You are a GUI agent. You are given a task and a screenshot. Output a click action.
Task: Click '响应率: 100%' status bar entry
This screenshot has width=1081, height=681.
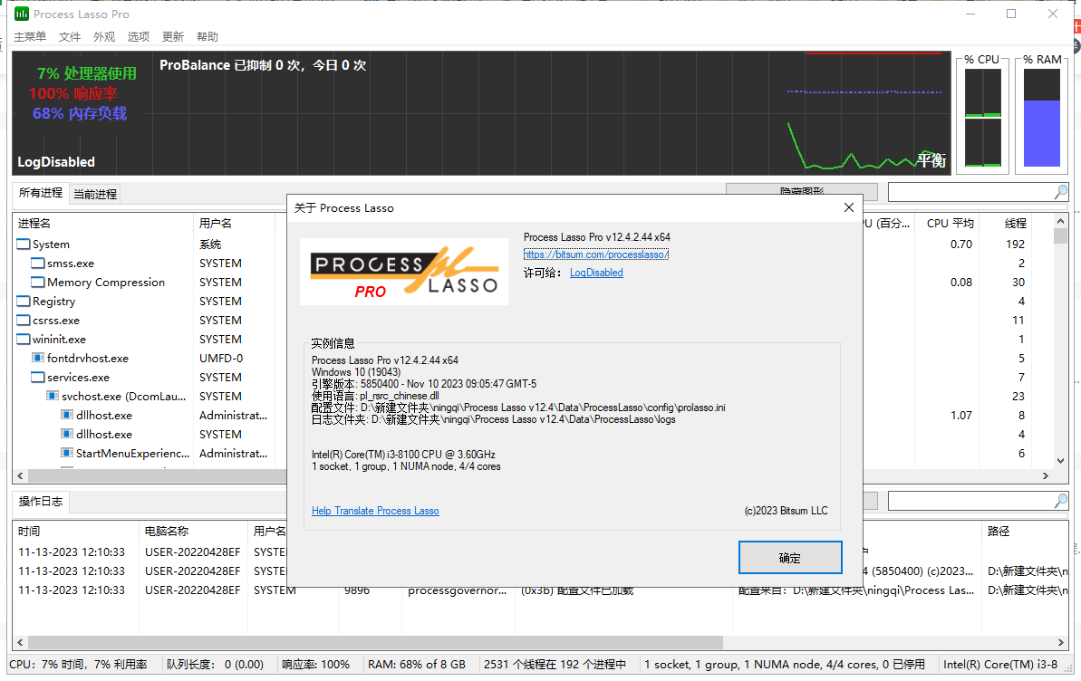[315, 665]
